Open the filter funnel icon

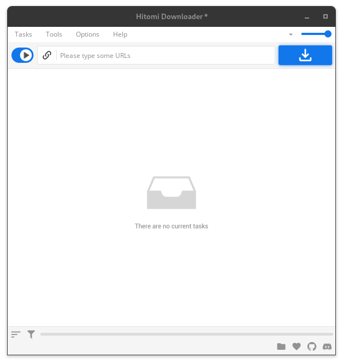pos(31,334)
